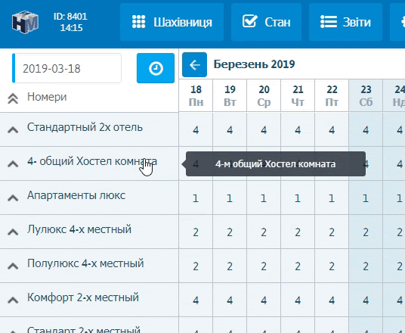Select date column 18 Пн

tap(196, 95)
